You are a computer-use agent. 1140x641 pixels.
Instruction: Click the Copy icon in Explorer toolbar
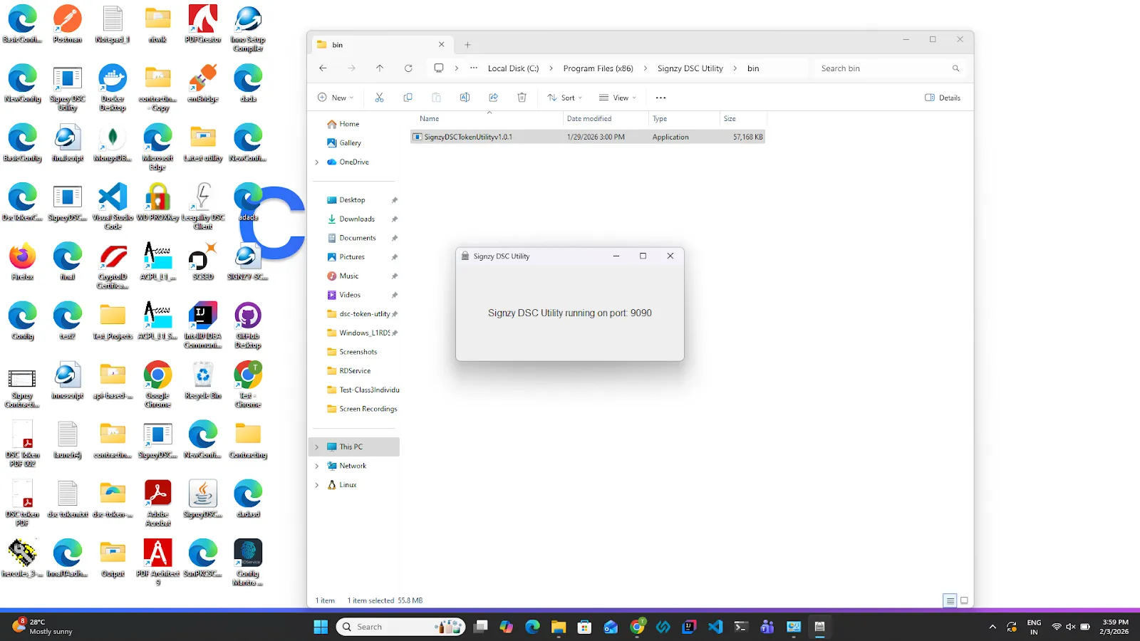[x=408, y=98]
